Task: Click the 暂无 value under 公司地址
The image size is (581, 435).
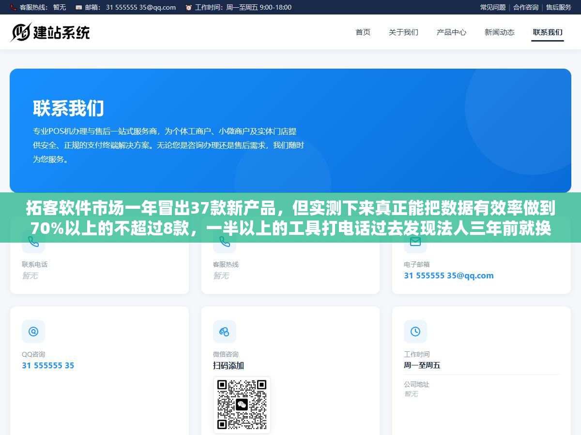Action: click(x=411, y=394)
